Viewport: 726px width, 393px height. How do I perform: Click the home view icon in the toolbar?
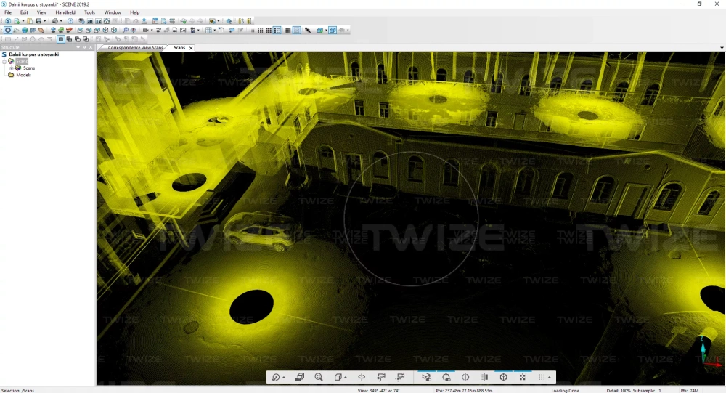(107, 21)
